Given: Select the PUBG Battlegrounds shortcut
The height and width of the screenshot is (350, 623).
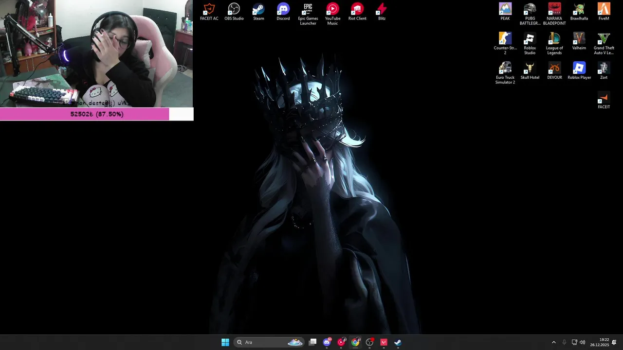Looking at the screenshot, I should 530,14.
